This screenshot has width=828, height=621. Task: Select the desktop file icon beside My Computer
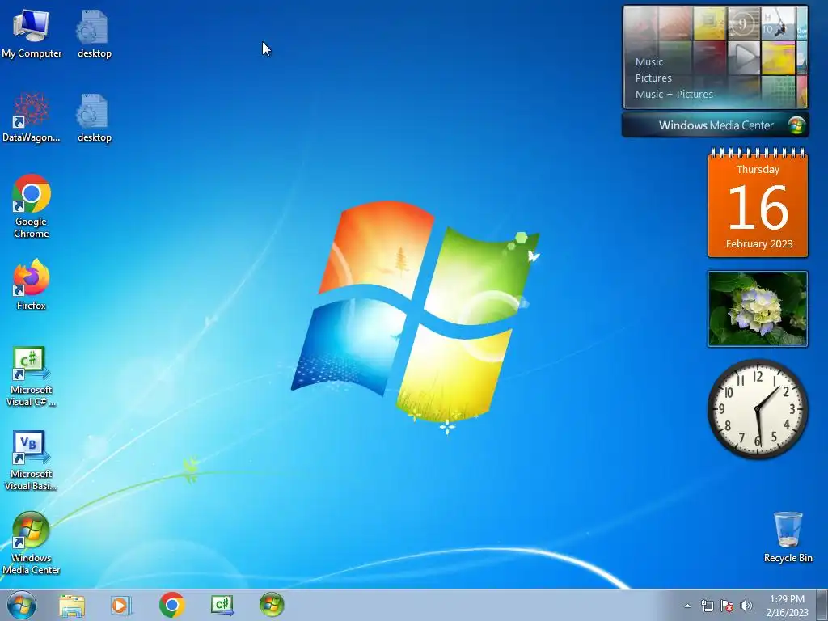click(x=94, y=33)
